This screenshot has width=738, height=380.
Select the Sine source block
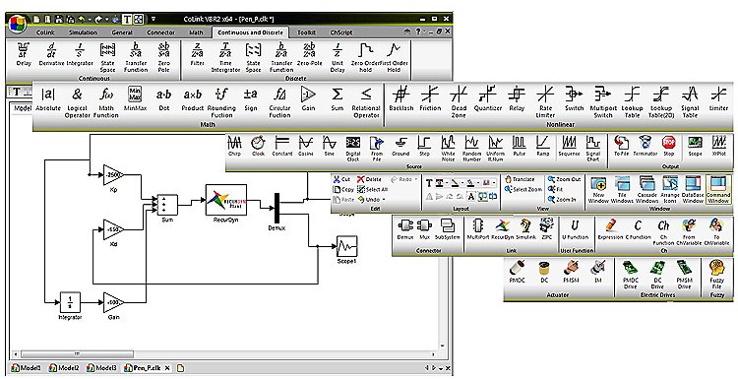(x=329, y=146)
